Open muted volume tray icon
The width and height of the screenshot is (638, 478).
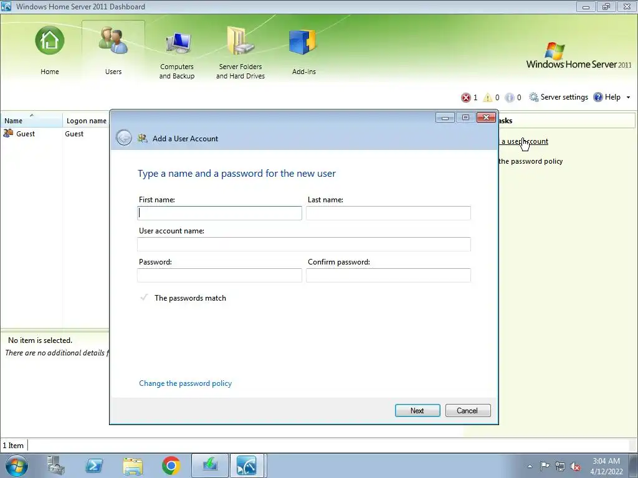click(x=575, y=466)
